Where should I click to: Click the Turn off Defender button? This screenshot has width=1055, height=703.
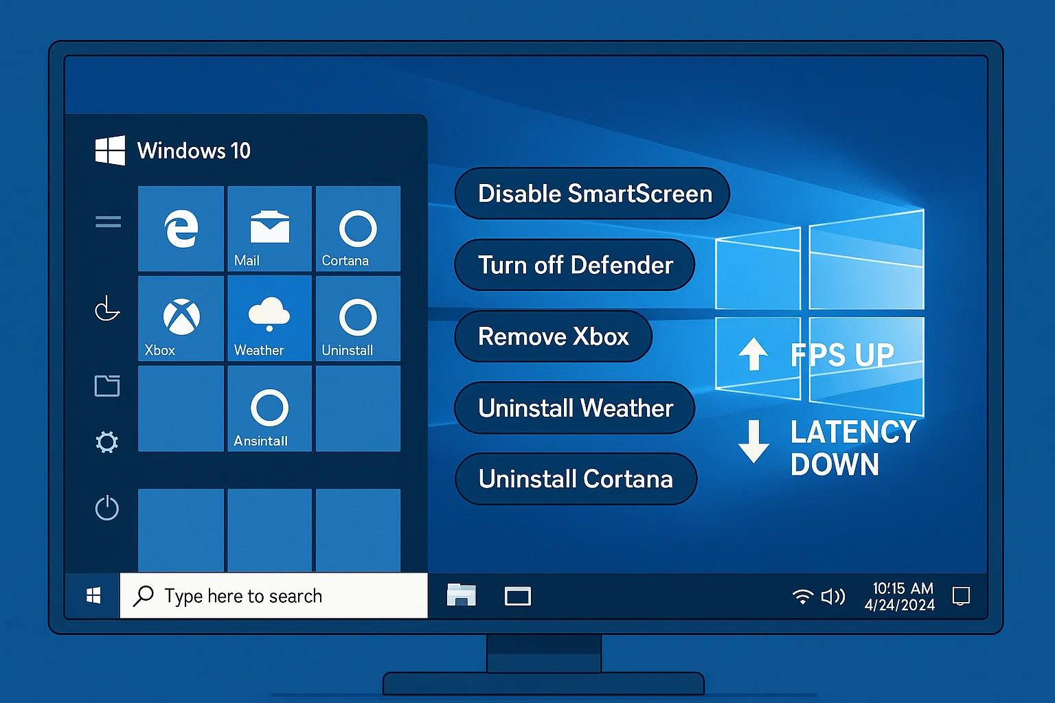575,265
